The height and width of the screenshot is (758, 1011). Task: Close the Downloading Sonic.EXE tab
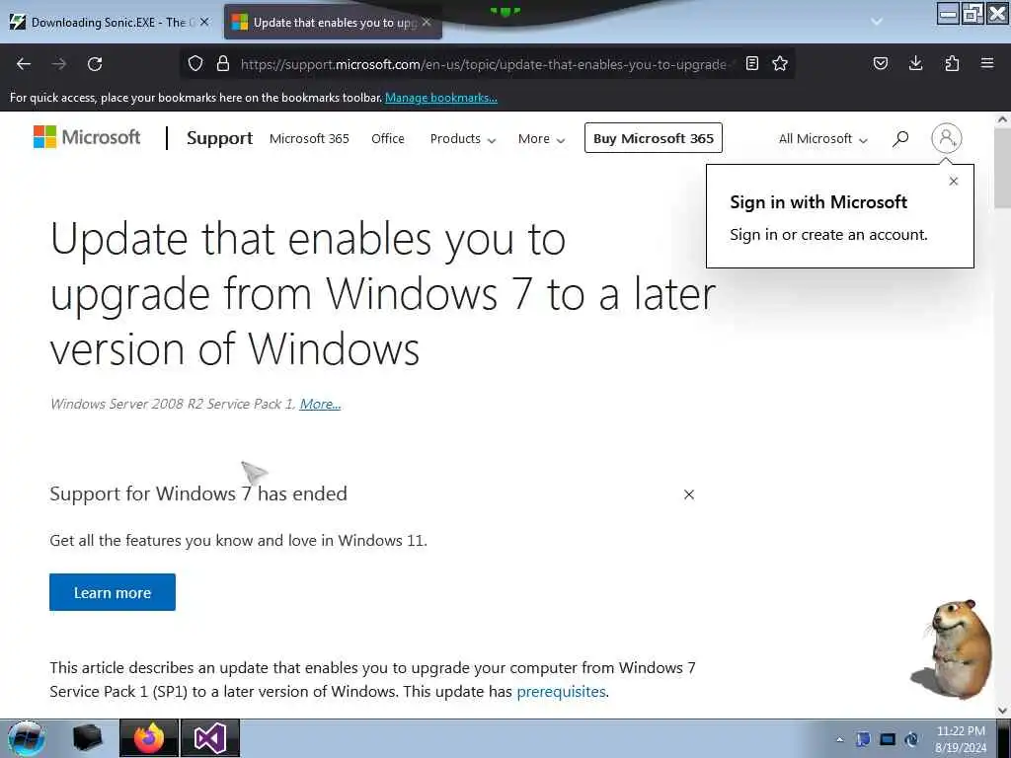(x=204, y=22)
